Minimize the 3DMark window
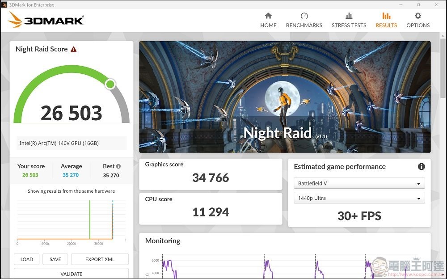 point(401,4)
